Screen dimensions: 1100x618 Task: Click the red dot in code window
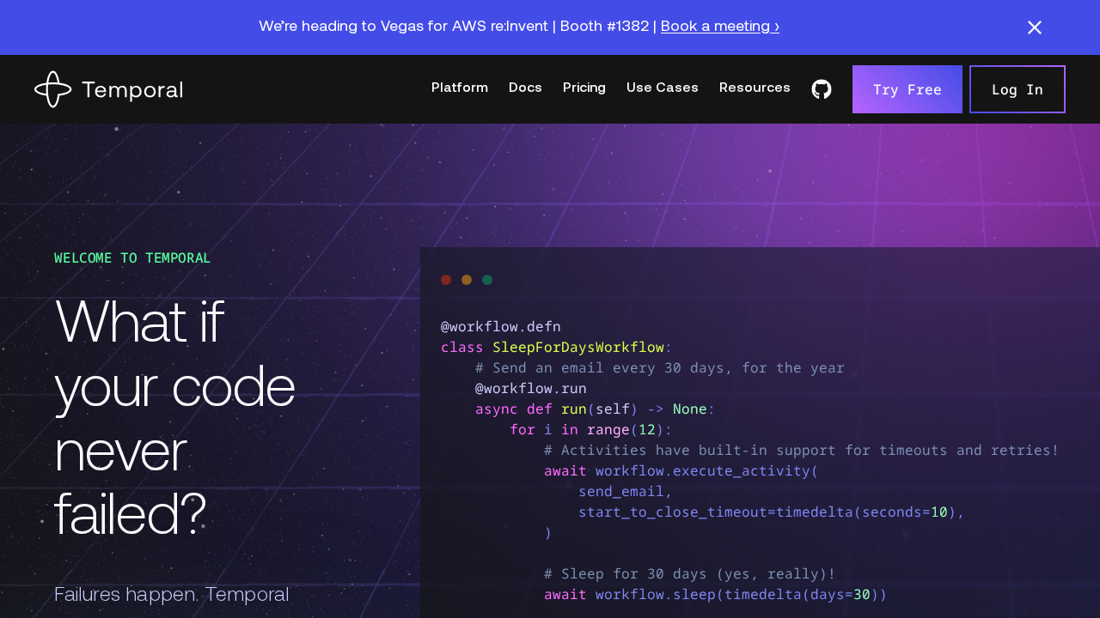click(x=446, y=280)
